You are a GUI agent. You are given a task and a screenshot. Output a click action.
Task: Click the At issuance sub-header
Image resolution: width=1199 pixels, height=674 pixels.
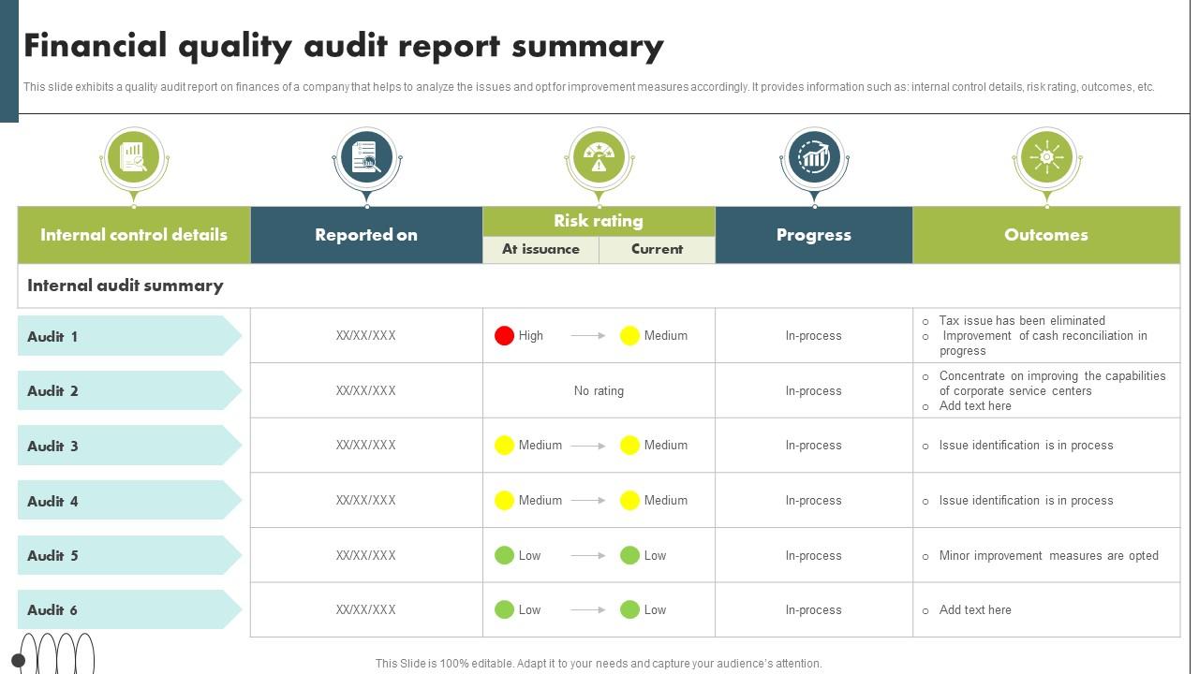(540, 250)
